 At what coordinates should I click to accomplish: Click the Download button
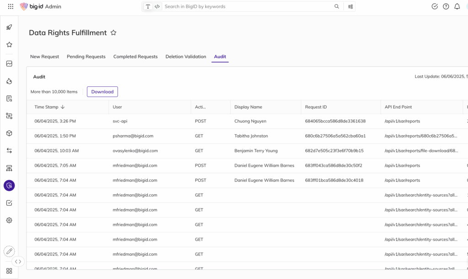click(x=102, y=92)
